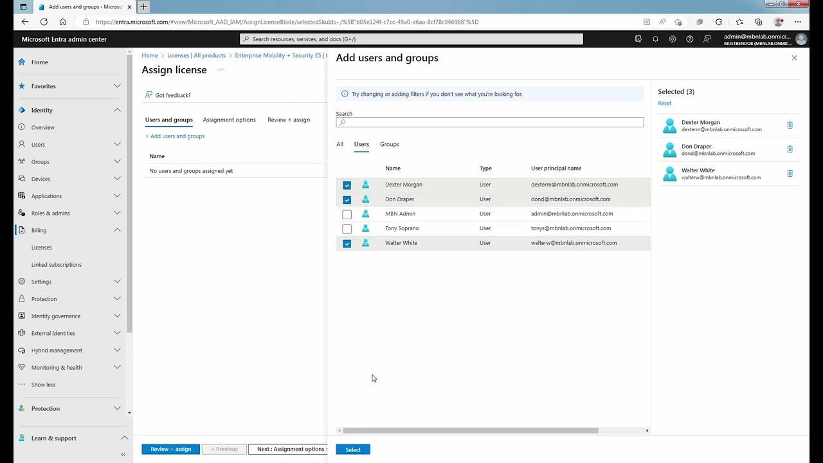823x463 pixels.
Task: Open the admin account avatar in the header
Action: (801, 39)
